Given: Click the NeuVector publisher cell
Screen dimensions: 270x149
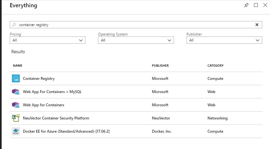Looking at the screenshot, I should click(x=161, y=118).
